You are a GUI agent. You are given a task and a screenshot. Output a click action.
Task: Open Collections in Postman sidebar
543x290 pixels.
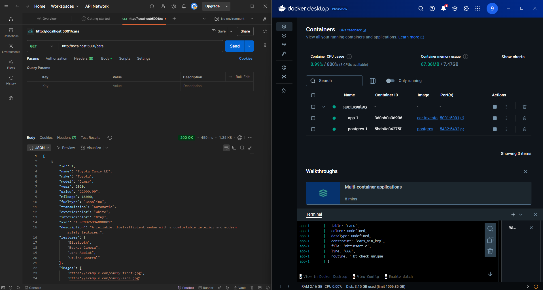11,33
